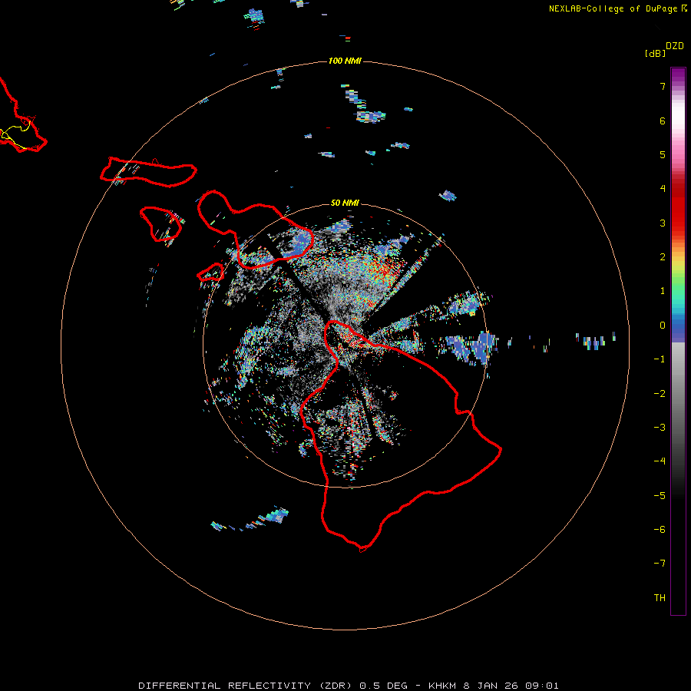Click the 100 NMI range ring label
This screenshot has width=691, height=691.
(345, 61)
